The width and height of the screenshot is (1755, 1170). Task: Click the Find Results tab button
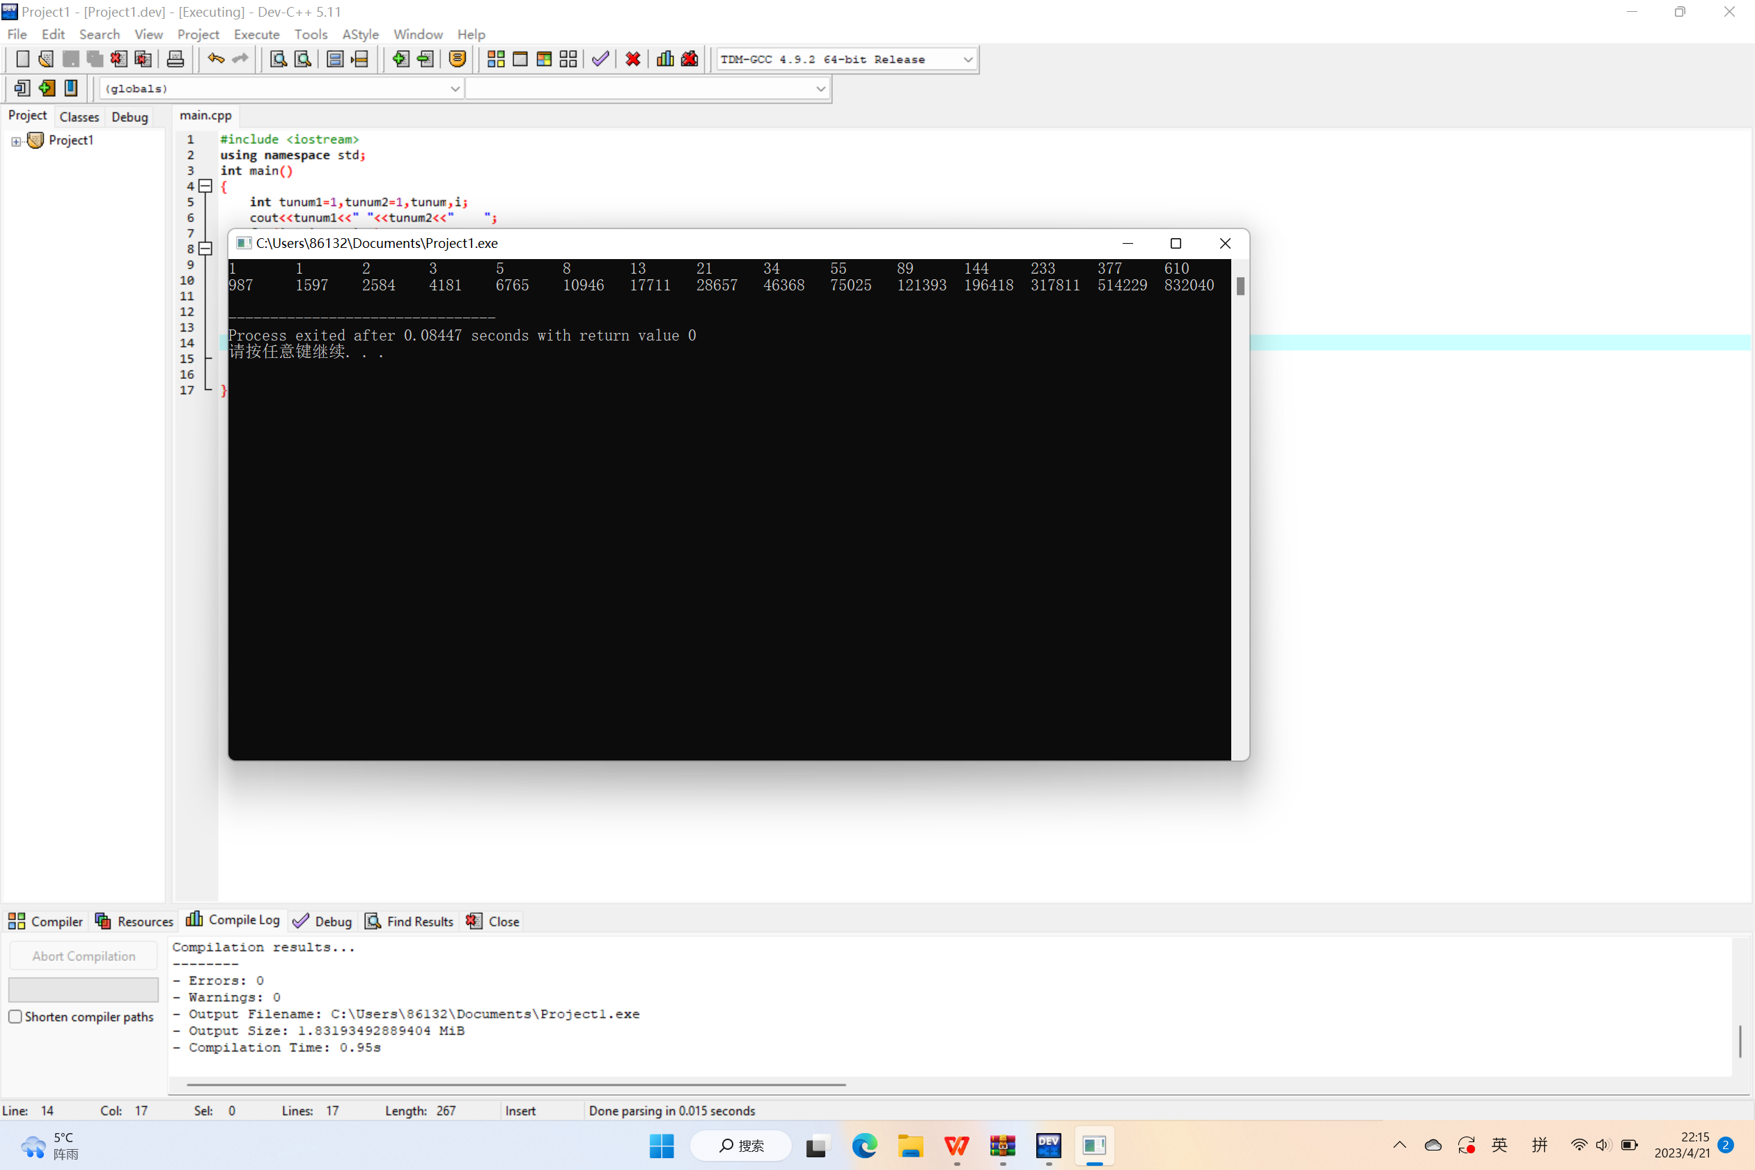pos(409,921)
